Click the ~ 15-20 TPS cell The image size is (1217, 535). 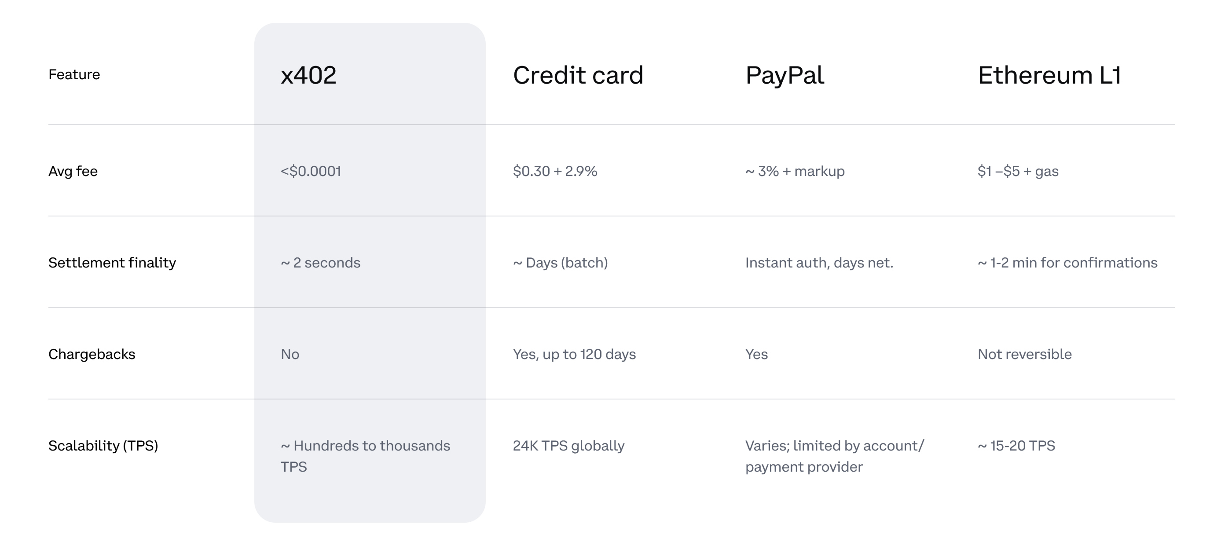1016,446
